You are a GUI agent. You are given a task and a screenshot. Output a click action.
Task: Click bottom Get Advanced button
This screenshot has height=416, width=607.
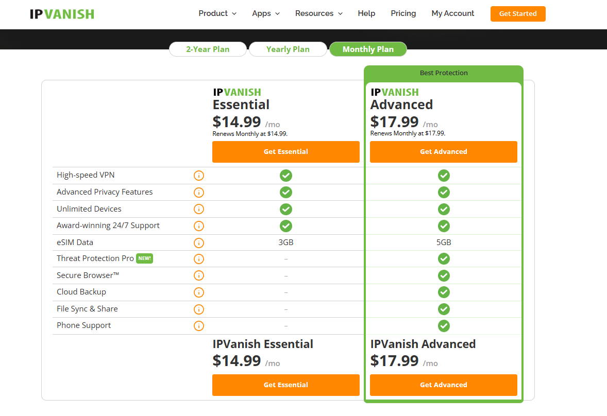(x=444, y=385)
